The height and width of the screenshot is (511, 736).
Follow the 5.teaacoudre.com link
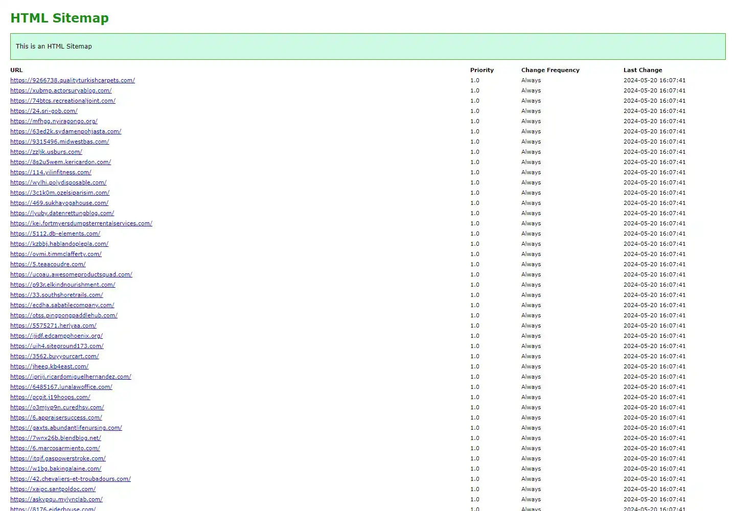tap(48, 264)
